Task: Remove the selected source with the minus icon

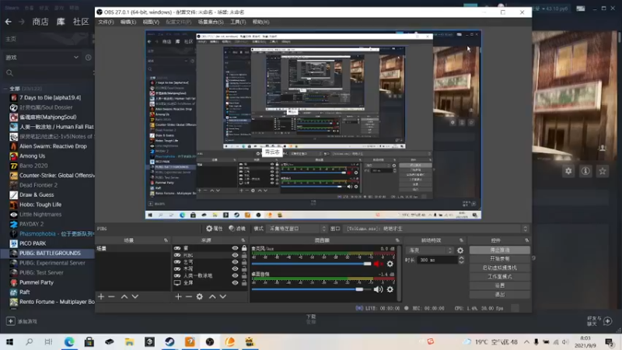Action: point(189,297)
